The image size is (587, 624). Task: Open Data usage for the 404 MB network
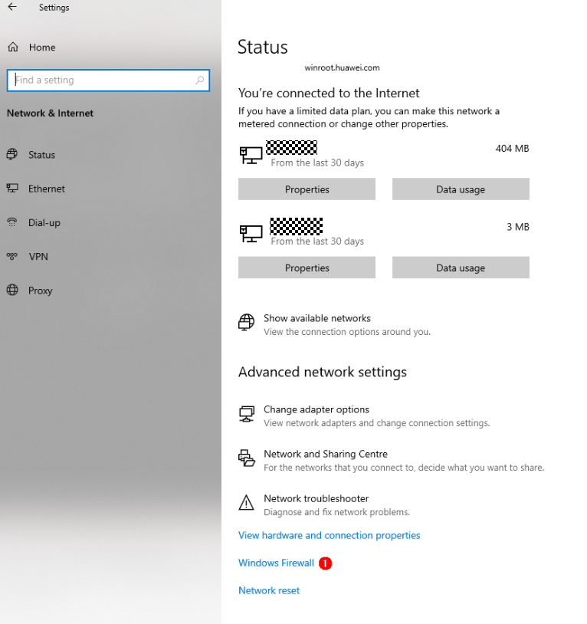click(x=461, y=189)
